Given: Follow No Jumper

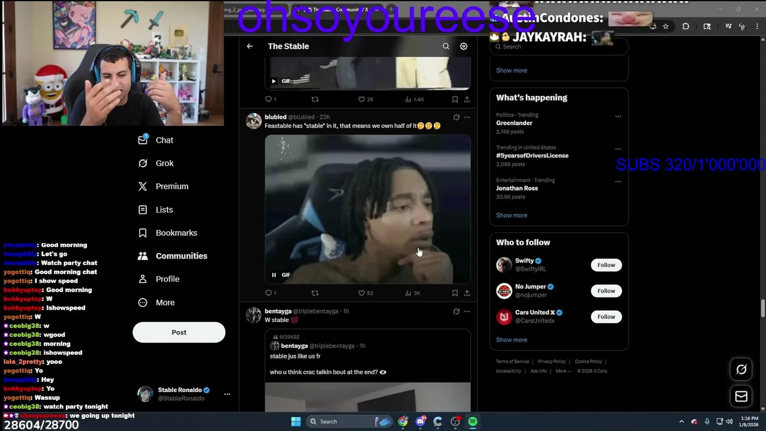Looking at the screenshot, I should pyautogui.click(x=606, y=291).
